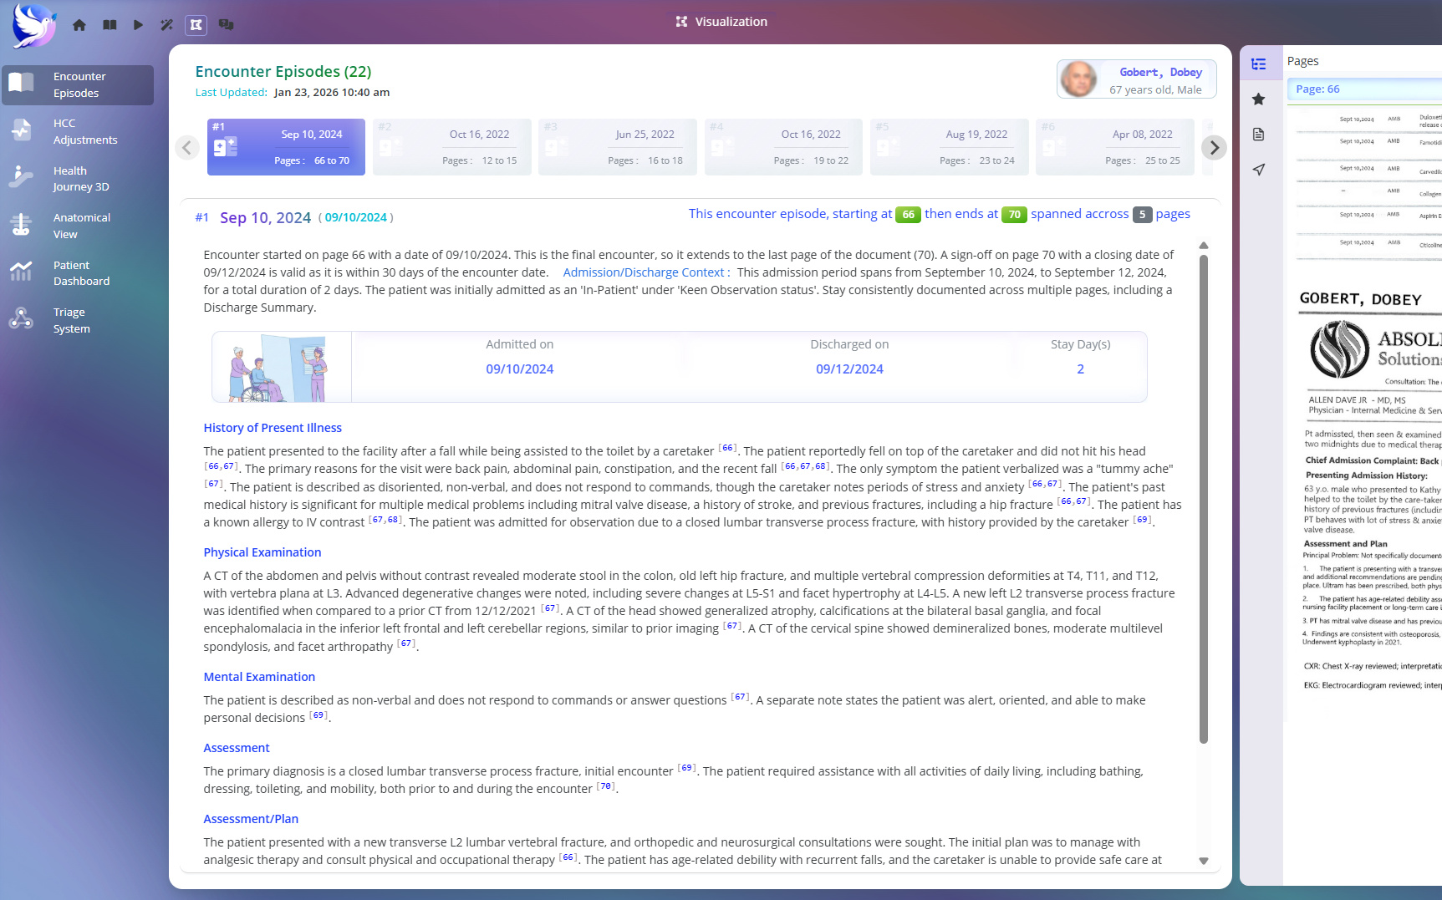1442x900 pixels.
Task: Open the Gobert, Dobey patient card
Action: [x=1135, y=80]
